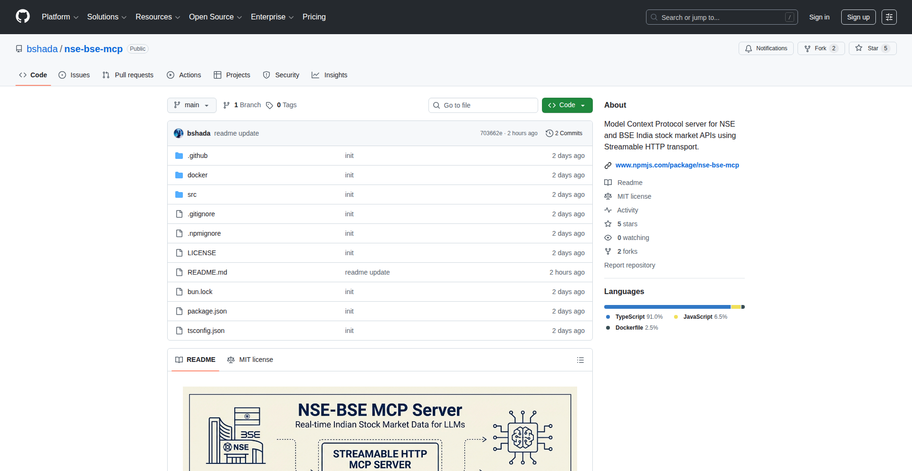
Task: Open the README outline list icon
Action: [580, 360]
